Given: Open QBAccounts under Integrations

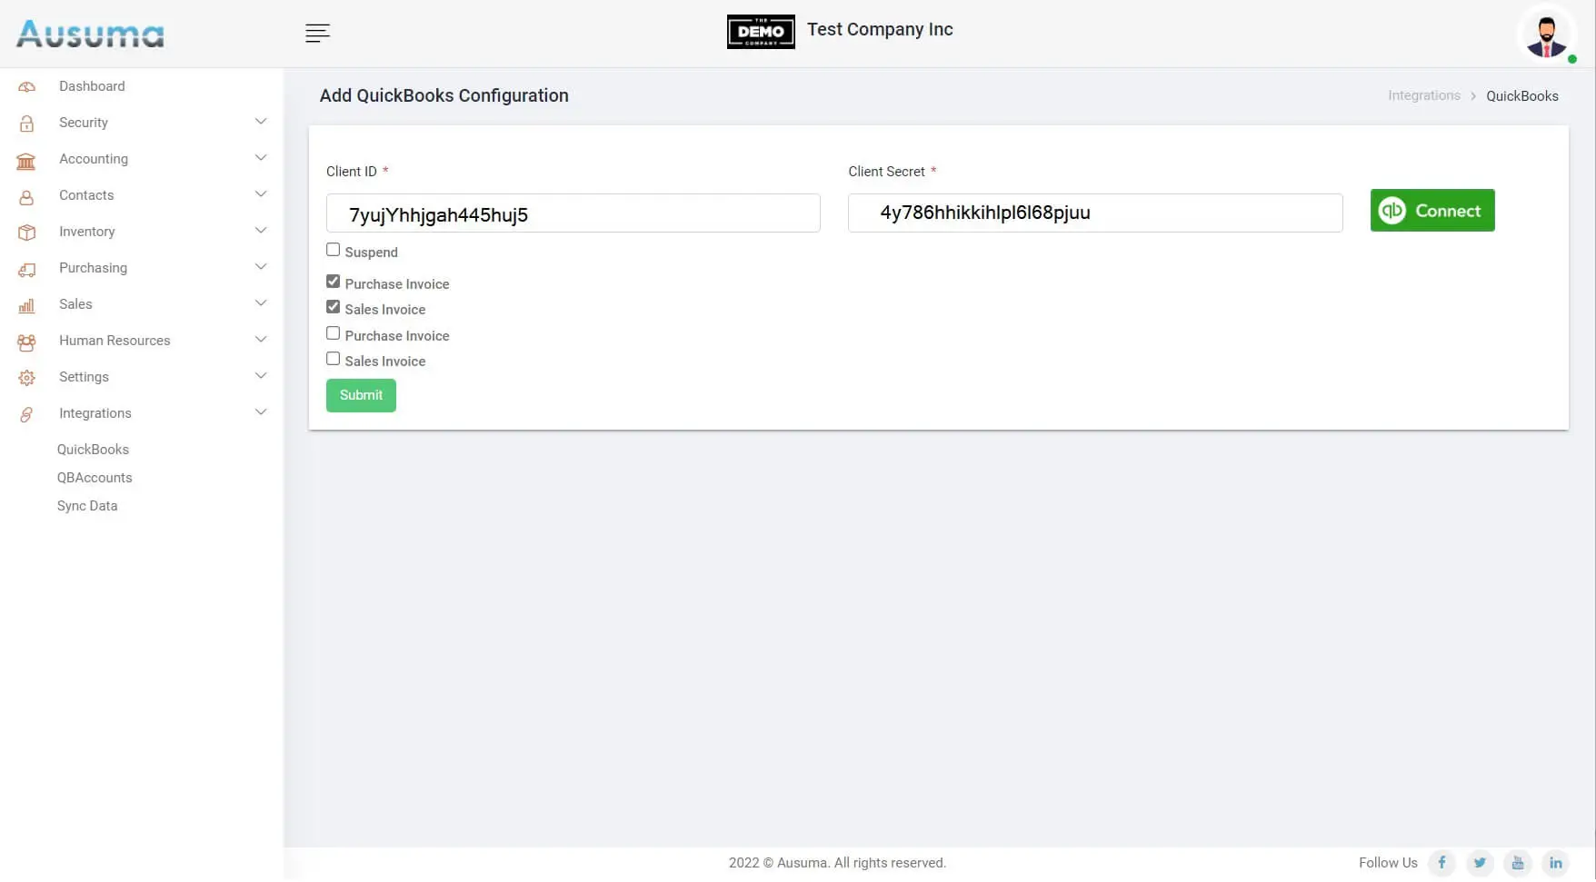Looking at the screenshot, I should 95,478.
